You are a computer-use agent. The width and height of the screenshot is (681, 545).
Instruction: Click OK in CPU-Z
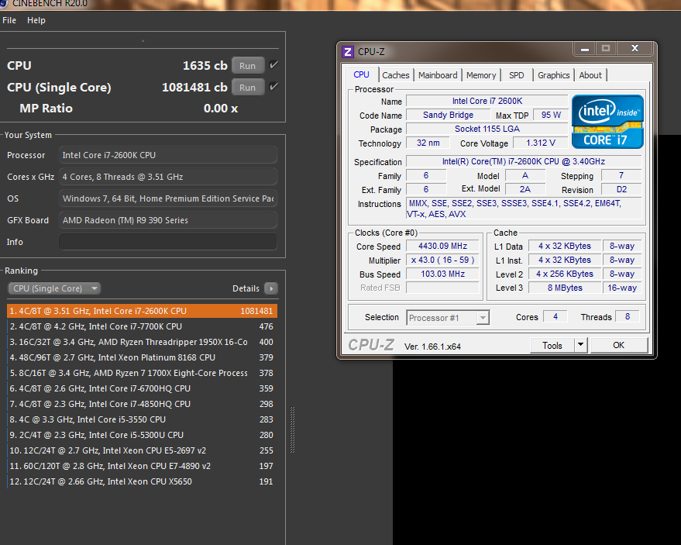click(x=618, y=345)
